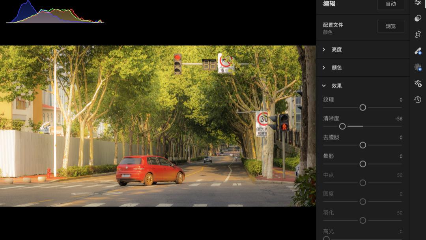Screen dimensions: 426x240
Task: Click the 圆度 value 0
Action: (x=401, y=194)
